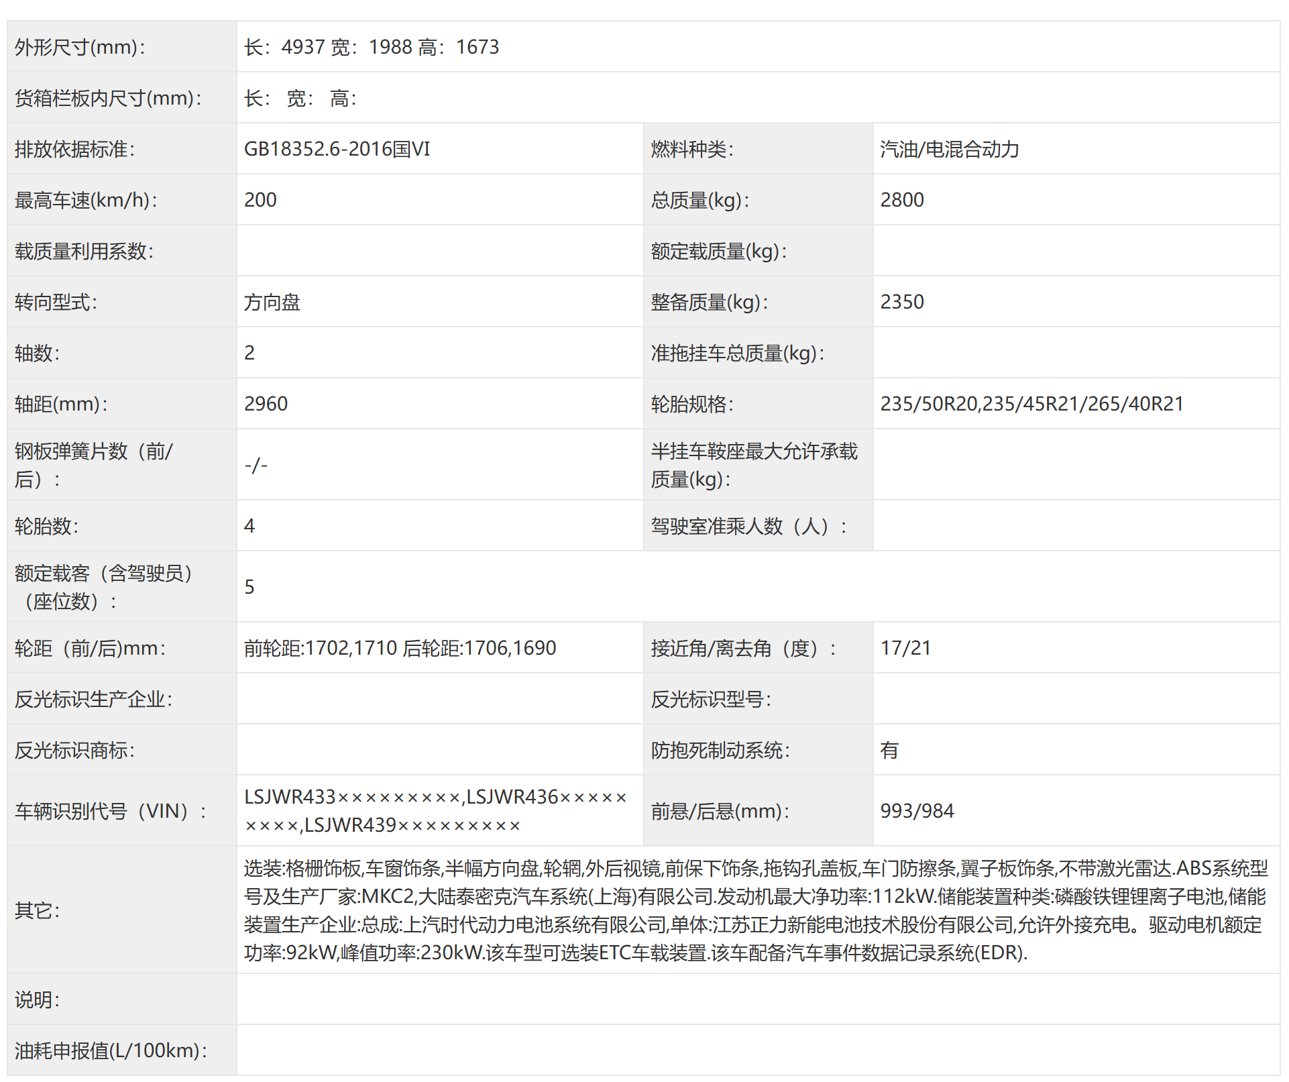Click the 车辆识别代号(VIN) label
Image resolution: width=1289 pixels, height=1082 pixels.
click(111, 811)
